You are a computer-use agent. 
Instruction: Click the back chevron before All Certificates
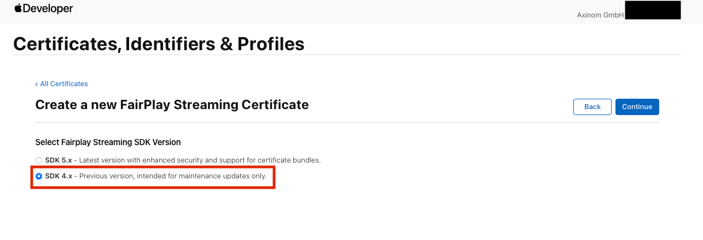37,84
